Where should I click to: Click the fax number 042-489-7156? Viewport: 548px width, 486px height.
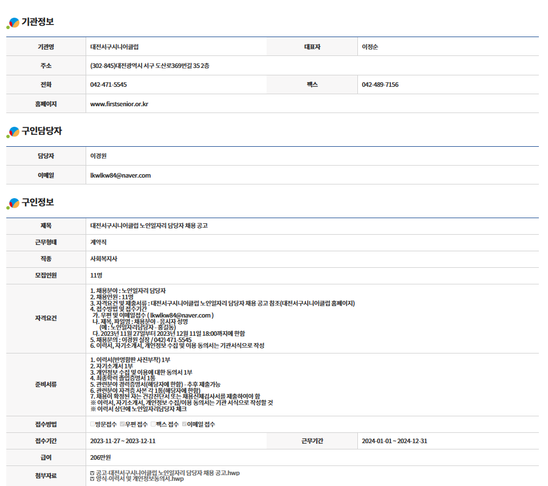point(380,85)
